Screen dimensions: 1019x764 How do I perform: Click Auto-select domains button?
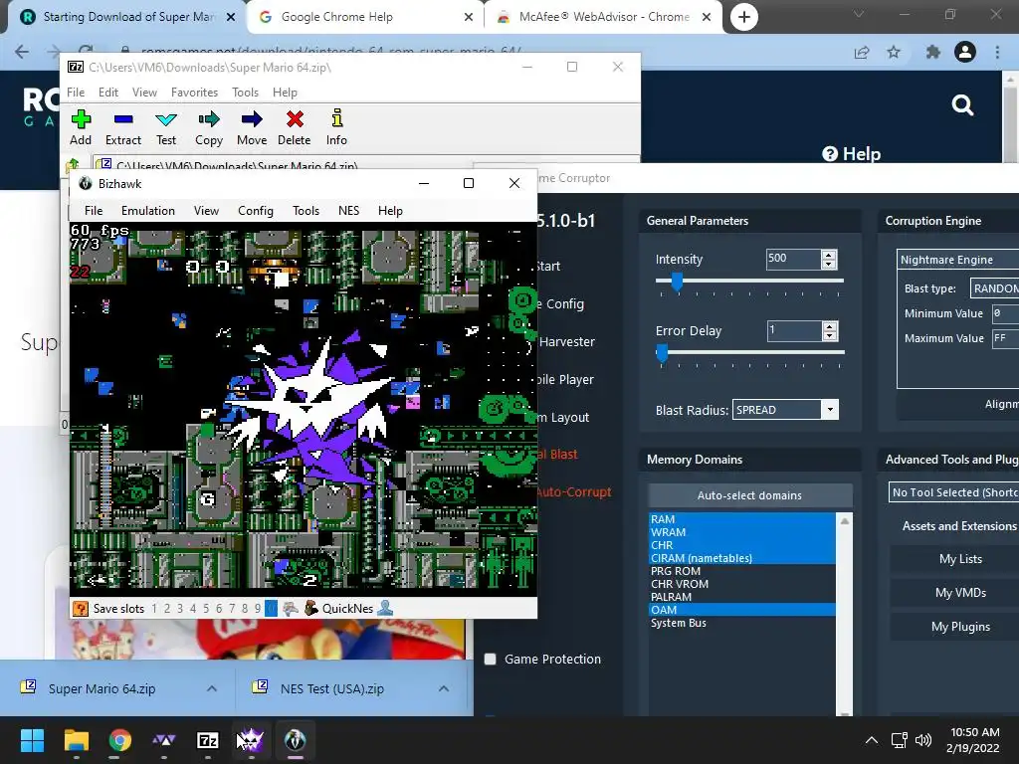[749, 495]
